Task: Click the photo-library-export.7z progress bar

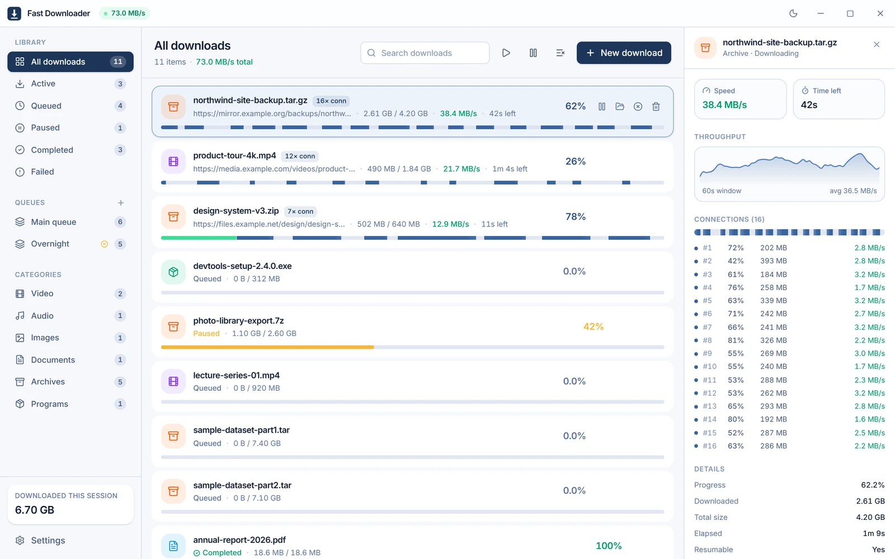Action: point(413,347)
